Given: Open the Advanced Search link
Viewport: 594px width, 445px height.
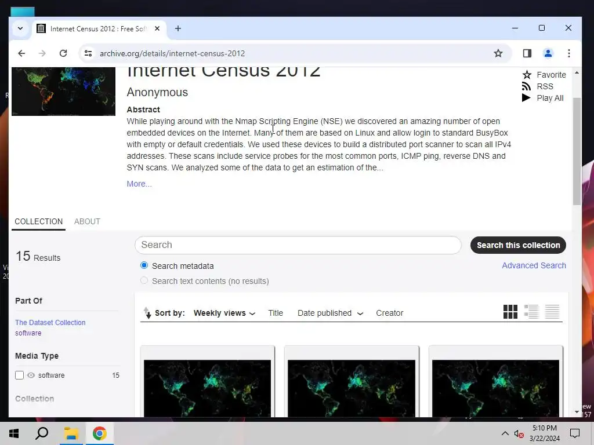Looking at the screenshot, I should point(534,265).
